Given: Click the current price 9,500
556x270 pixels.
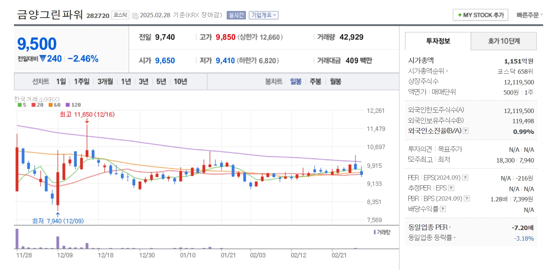Looking at the screenshot, I should 37,44.
